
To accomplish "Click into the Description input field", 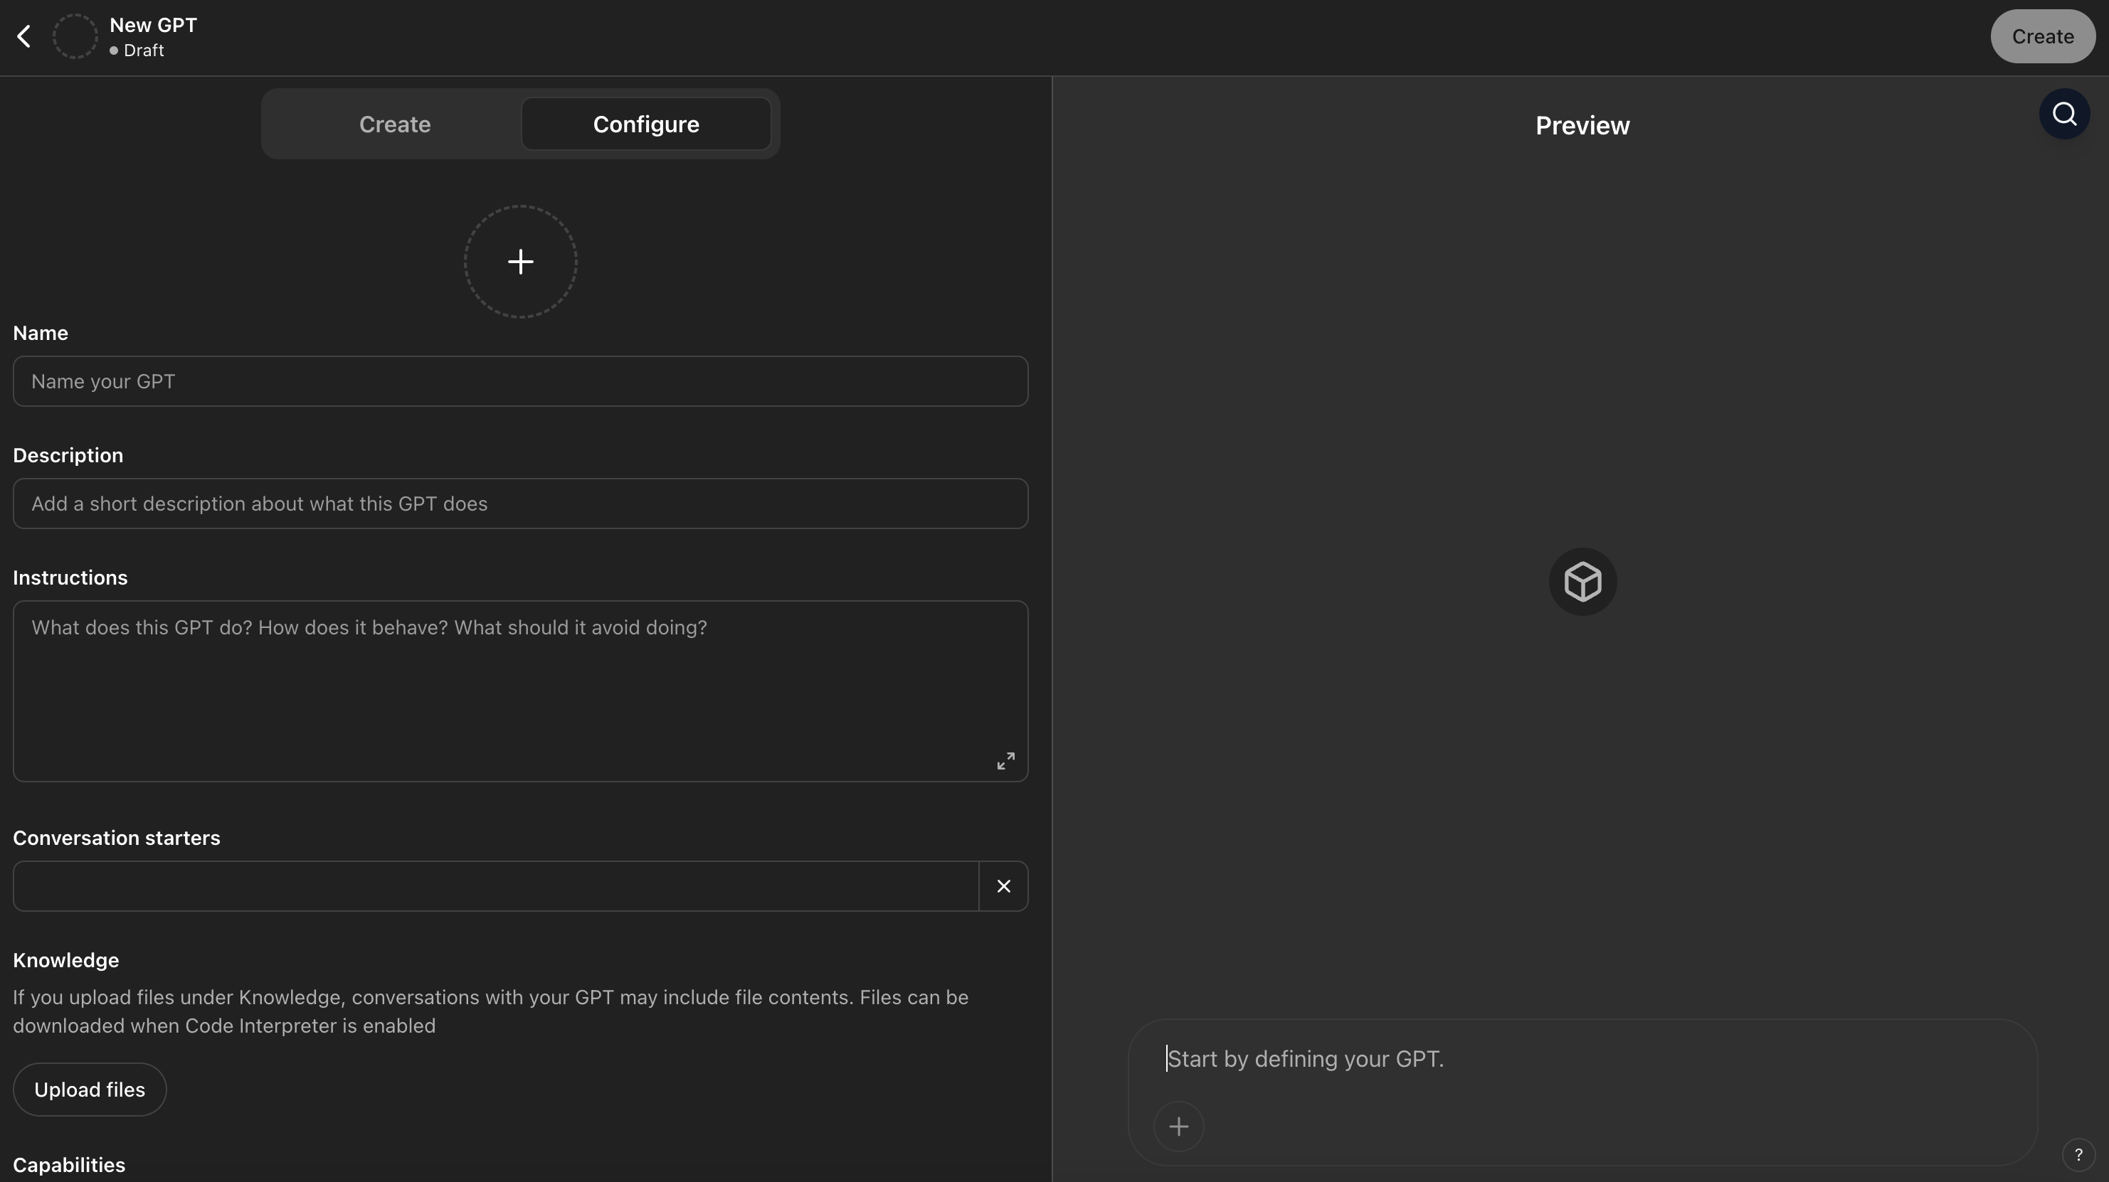I will [x=521, y=504].
